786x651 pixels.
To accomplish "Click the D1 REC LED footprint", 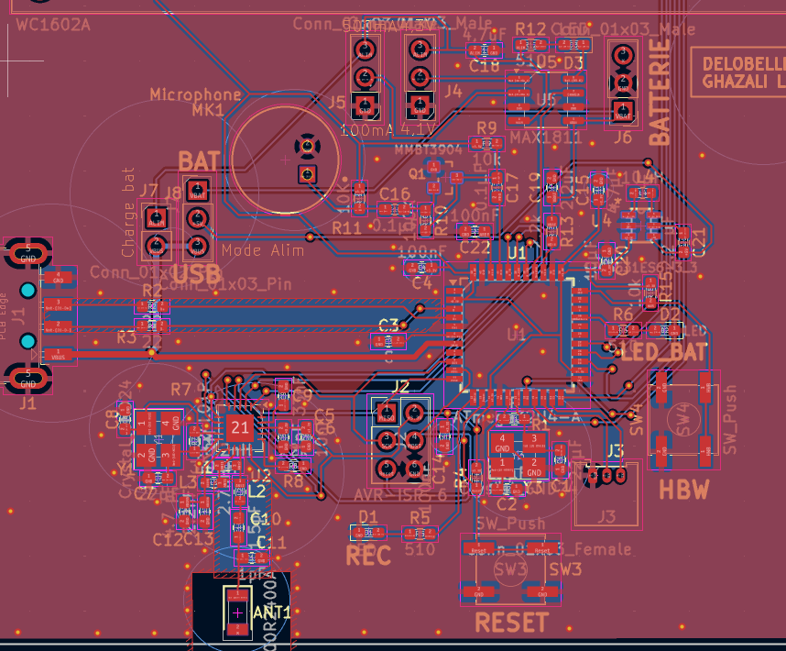I will click(368, 533).
